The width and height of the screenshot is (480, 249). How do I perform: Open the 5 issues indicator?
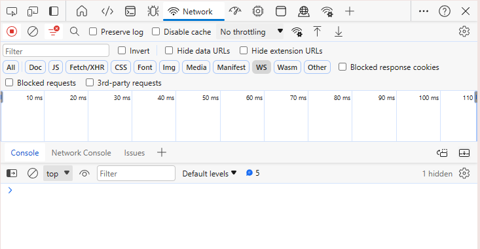click(x=253, y=173)
